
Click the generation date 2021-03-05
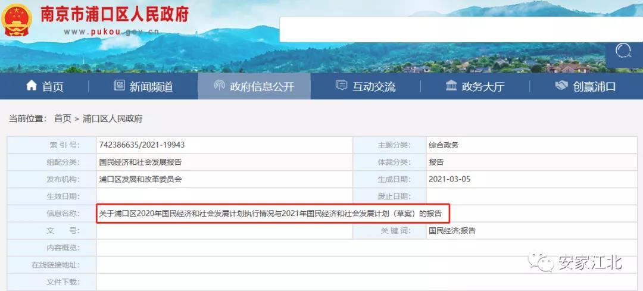pos(450,180)
